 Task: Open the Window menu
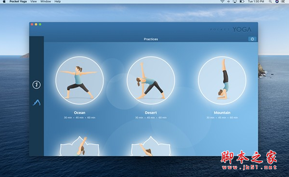coord(46,1)
